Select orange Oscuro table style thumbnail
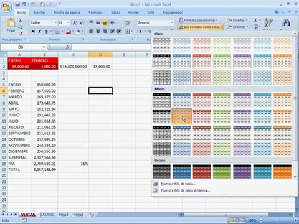Viewport: 299px width, 224px height. coord(282,171)
